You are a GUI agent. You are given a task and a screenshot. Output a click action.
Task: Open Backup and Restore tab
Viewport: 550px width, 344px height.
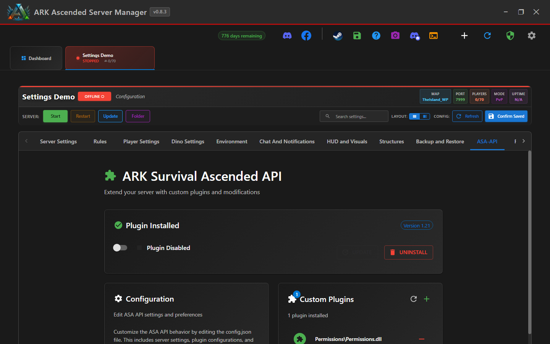pyautogui.click(x=440, y=141)
